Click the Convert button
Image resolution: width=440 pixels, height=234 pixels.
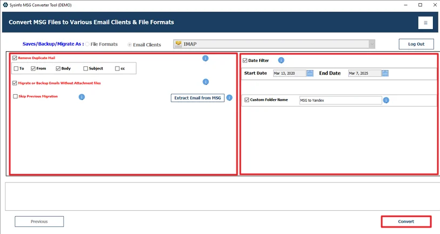click(x=406, y=222)
